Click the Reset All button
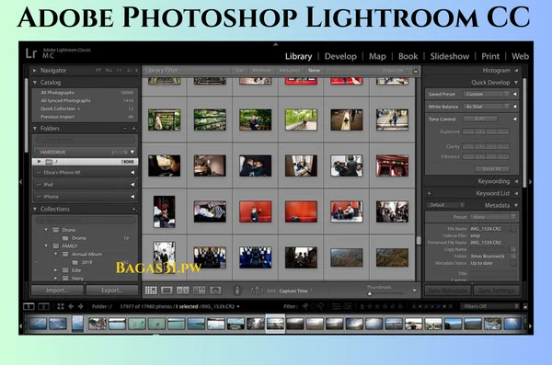 click(x=492, y=169)
